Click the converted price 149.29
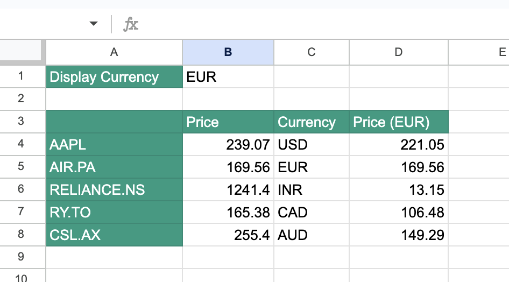 coord(399,235)
